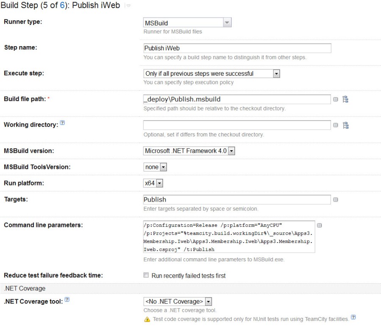The image size is (381, 334).
Task: Open parameter picker beside Command line parameters
Action: (320, 225)
